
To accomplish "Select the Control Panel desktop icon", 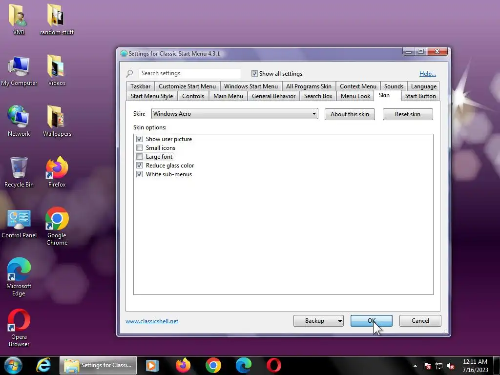I will (x=19, y=223).
